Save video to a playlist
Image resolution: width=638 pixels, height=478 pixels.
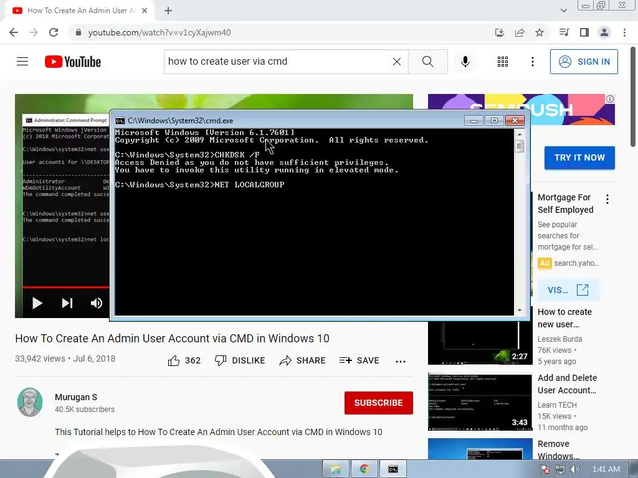pos(359,360)
